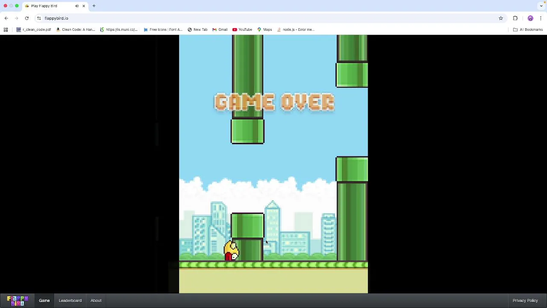Screen dimensions: 547x308
Task: Close the Play Flappy Bird tab
Action: [x=84, y=6]
